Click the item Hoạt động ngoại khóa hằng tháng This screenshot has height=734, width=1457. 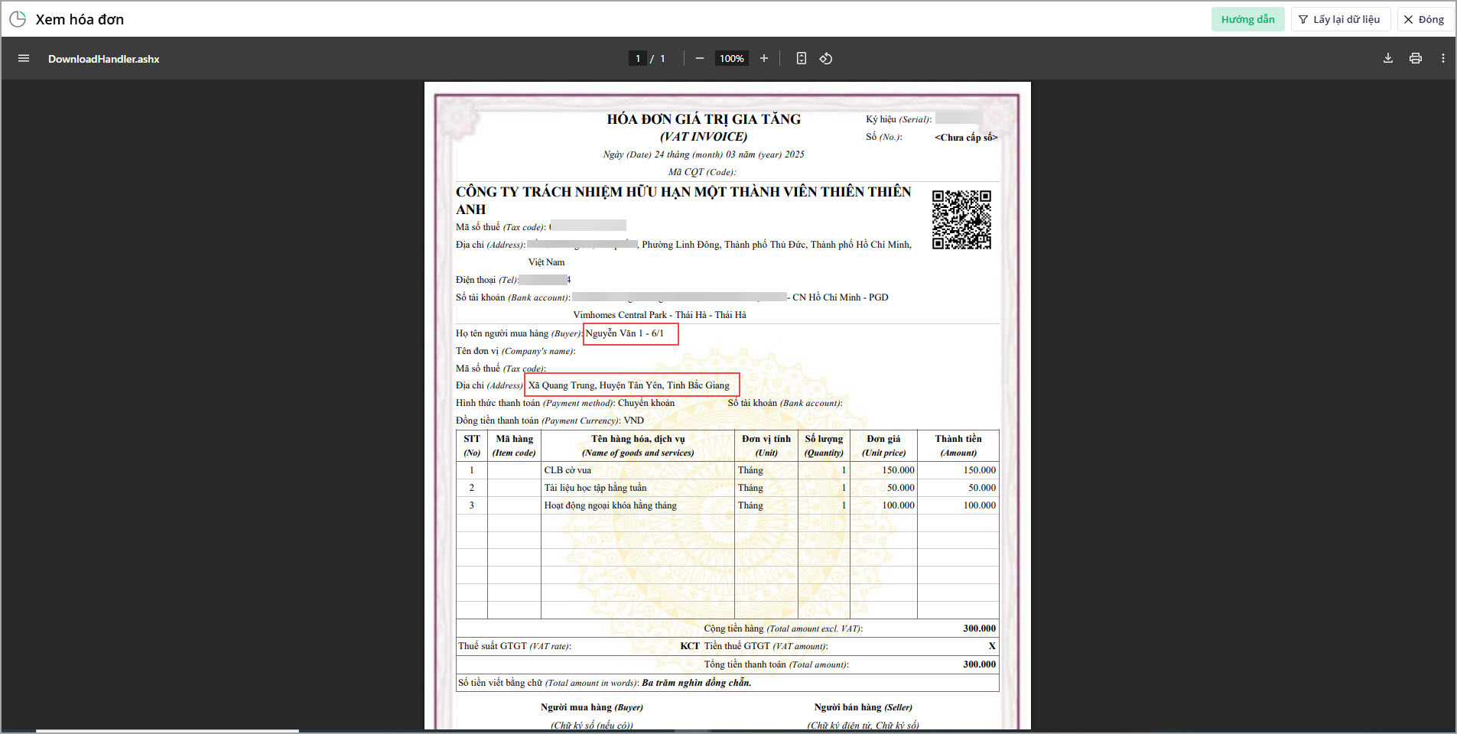pos(610,505)
